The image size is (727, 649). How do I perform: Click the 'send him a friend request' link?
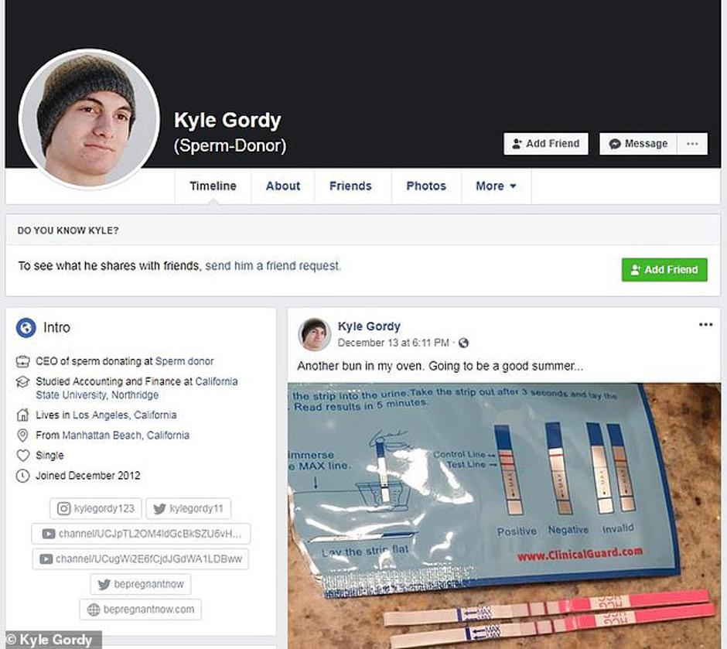(x=272, y=266)
